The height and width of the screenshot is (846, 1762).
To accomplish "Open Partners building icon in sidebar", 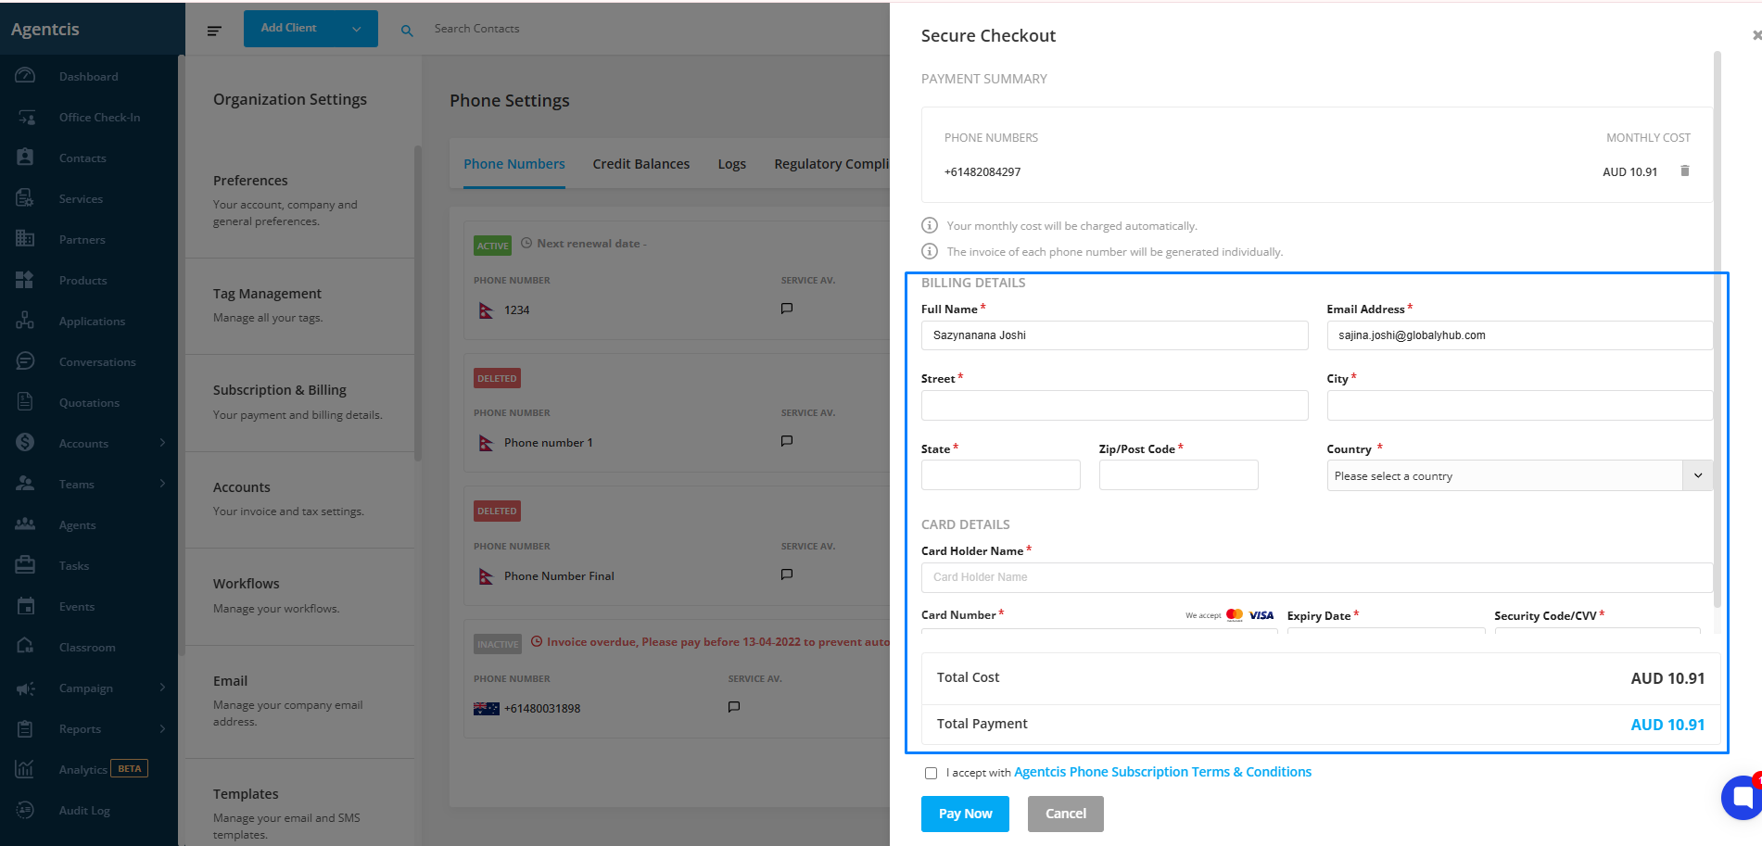I will point(25,239).
